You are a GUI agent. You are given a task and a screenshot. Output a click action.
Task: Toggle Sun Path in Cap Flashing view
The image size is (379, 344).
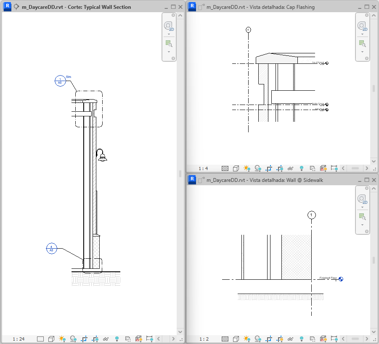pos(247,168)
